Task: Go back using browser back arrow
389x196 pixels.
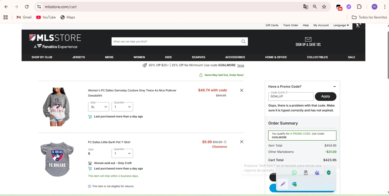Action: [6, 7]
